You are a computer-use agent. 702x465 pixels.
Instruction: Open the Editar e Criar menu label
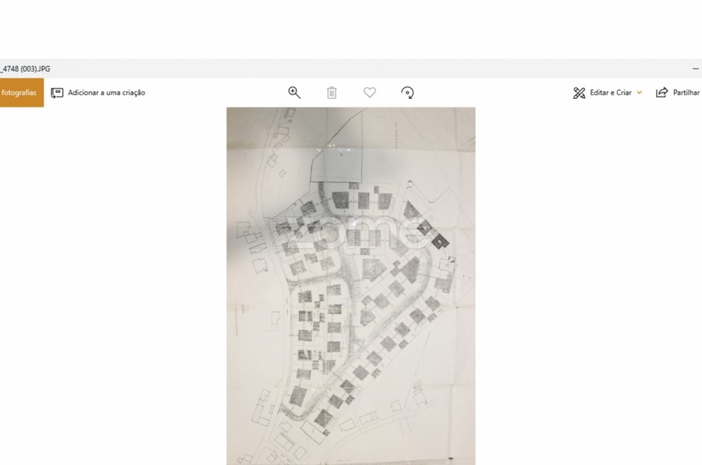(x=610, y=93)
